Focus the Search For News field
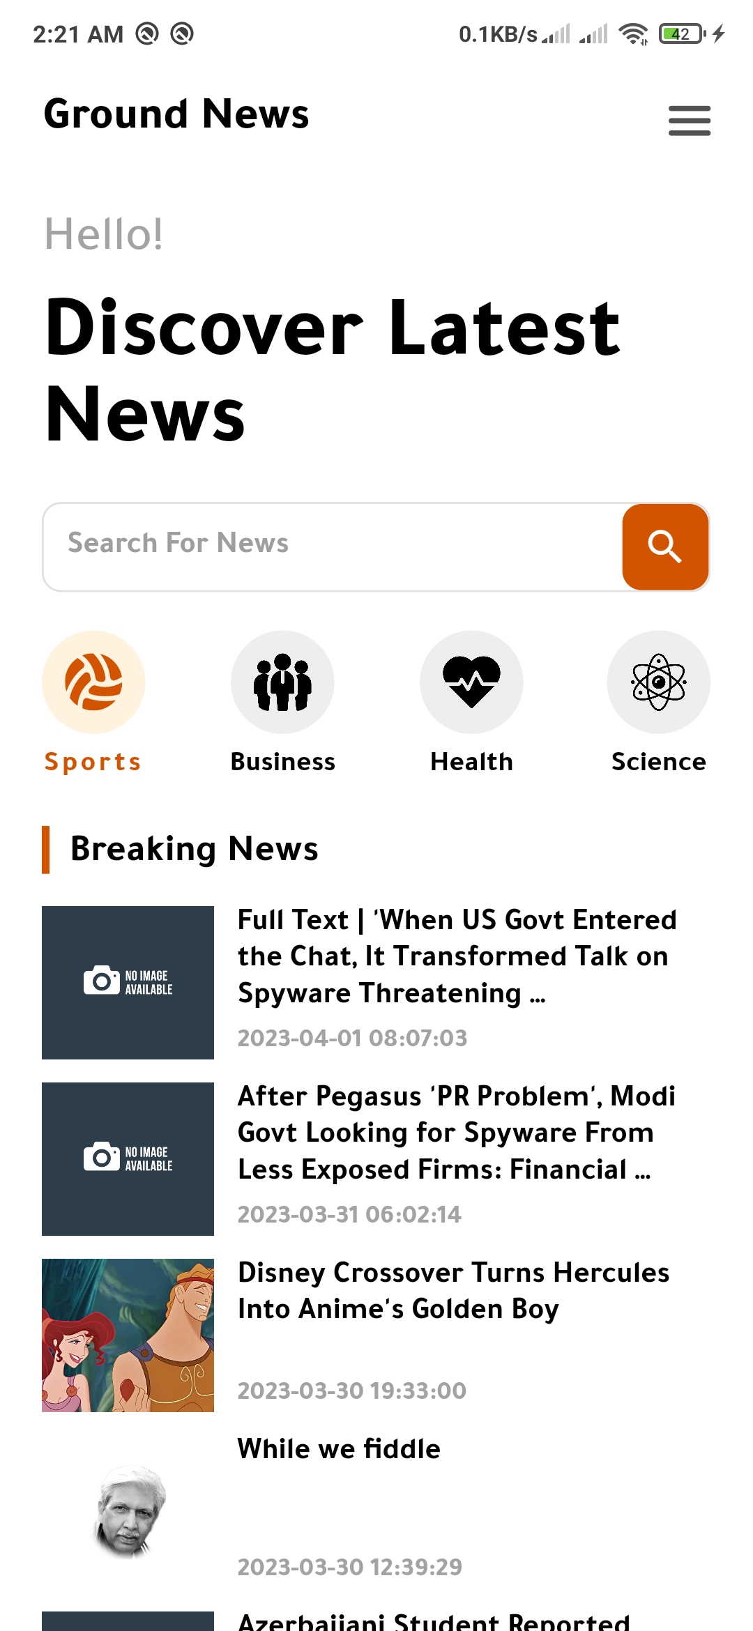The image size is (753, 1631). (333, 547)
